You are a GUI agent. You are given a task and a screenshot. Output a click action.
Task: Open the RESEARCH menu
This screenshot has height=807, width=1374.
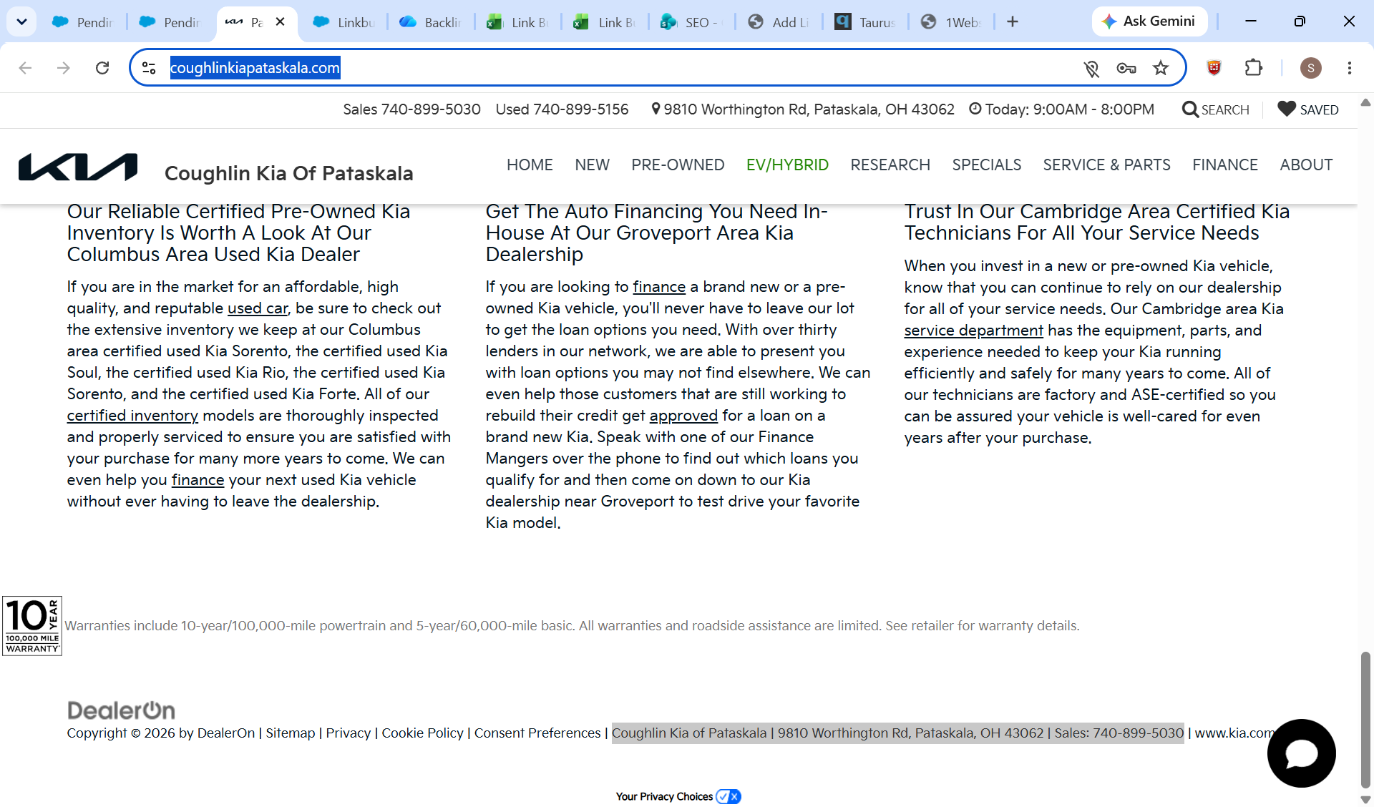coord(890,165)
